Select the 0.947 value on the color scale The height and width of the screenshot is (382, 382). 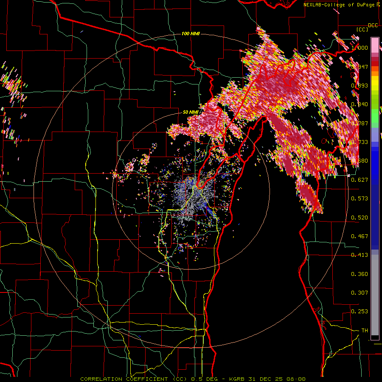360,67
